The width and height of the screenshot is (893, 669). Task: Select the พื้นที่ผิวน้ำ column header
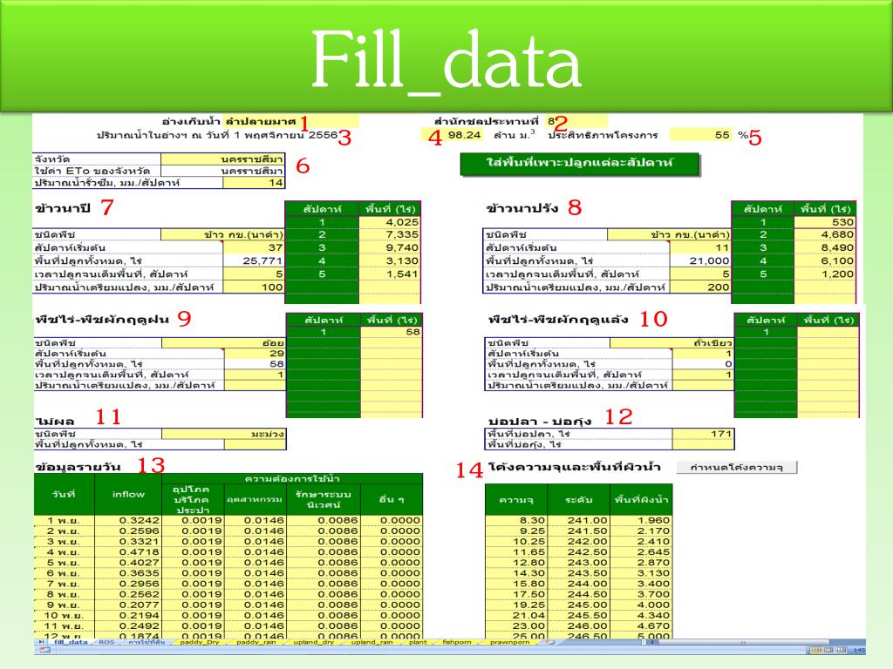pyautogui.click(x=641, y=499)
